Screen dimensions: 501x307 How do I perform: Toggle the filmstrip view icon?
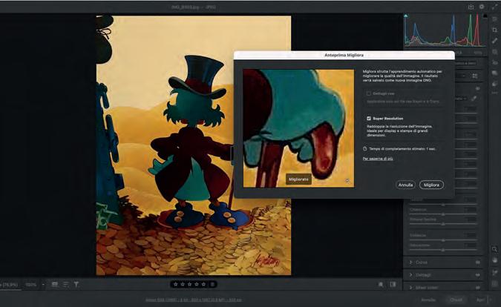(55, 284)
